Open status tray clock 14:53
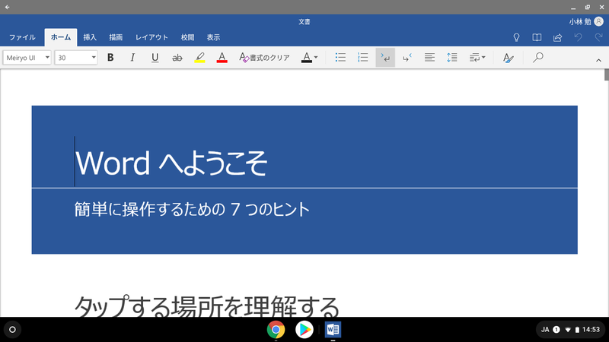Image resolution: width=609 pixels, height=342 pixels. [x=591, y=330]
